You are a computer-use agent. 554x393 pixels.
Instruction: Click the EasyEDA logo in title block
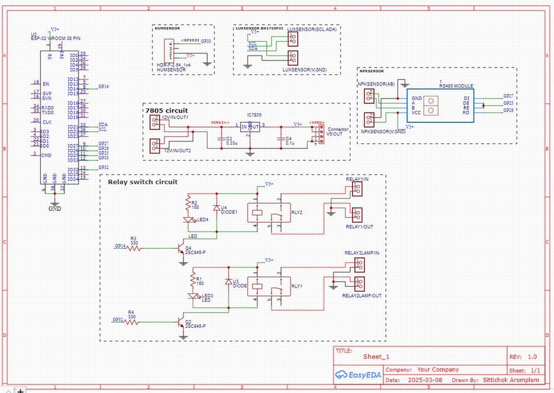click(x=358, y=375)
